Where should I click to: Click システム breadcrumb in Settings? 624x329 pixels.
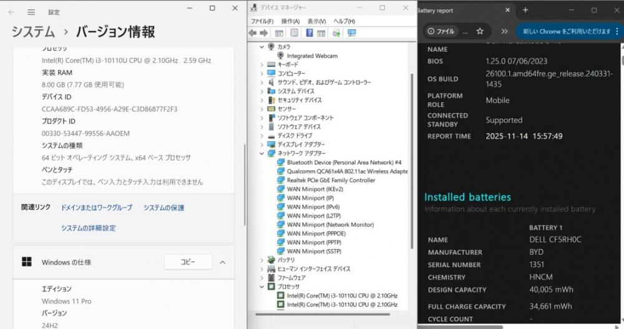pos(33,32)
